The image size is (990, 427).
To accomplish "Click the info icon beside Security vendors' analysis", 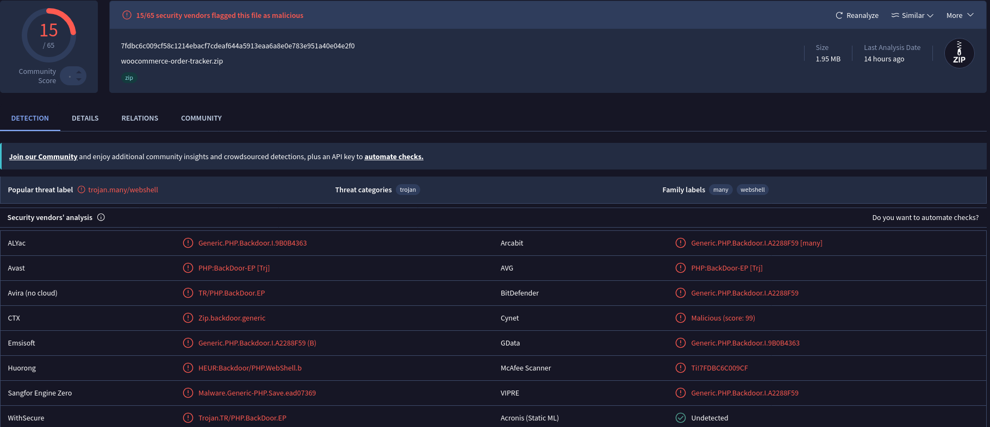I will click(101, 217).
